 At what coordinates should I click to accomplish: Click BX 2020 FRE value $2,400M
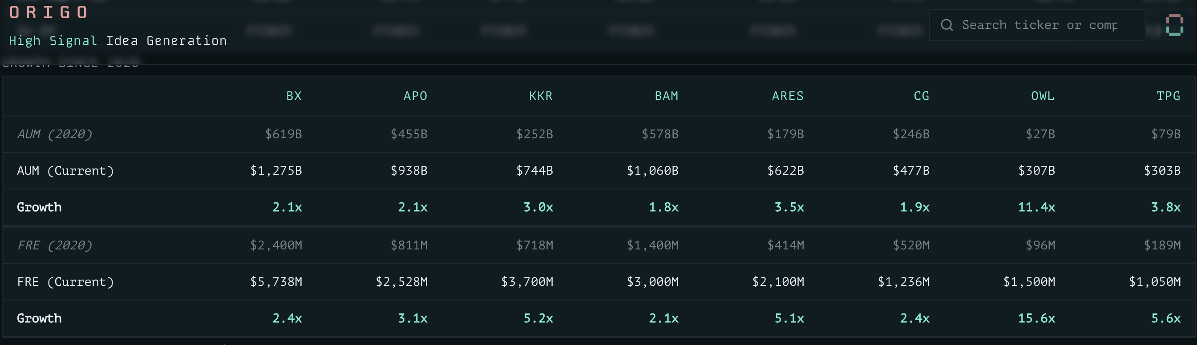click(x=276, y=245)
